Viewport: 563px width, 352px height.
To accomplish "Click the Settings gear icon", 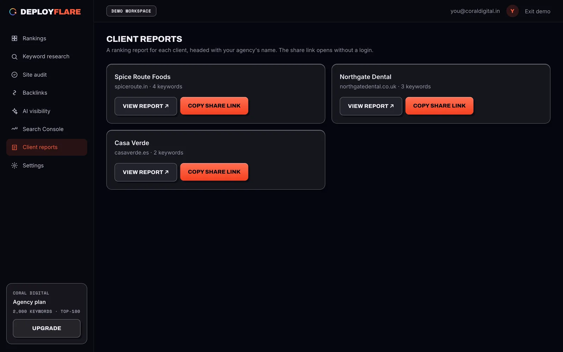I will [14, 165].
